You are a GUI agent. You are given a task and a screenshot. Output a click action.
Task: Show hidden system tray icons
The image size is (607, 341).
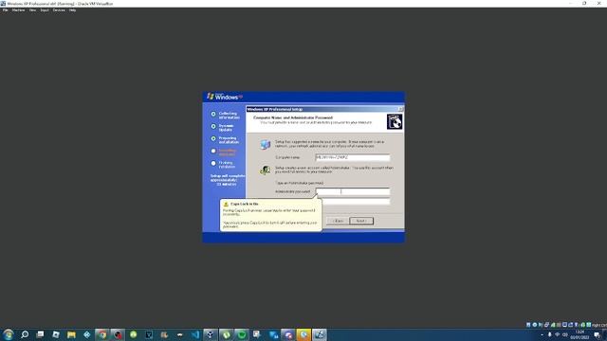[542, 334]
